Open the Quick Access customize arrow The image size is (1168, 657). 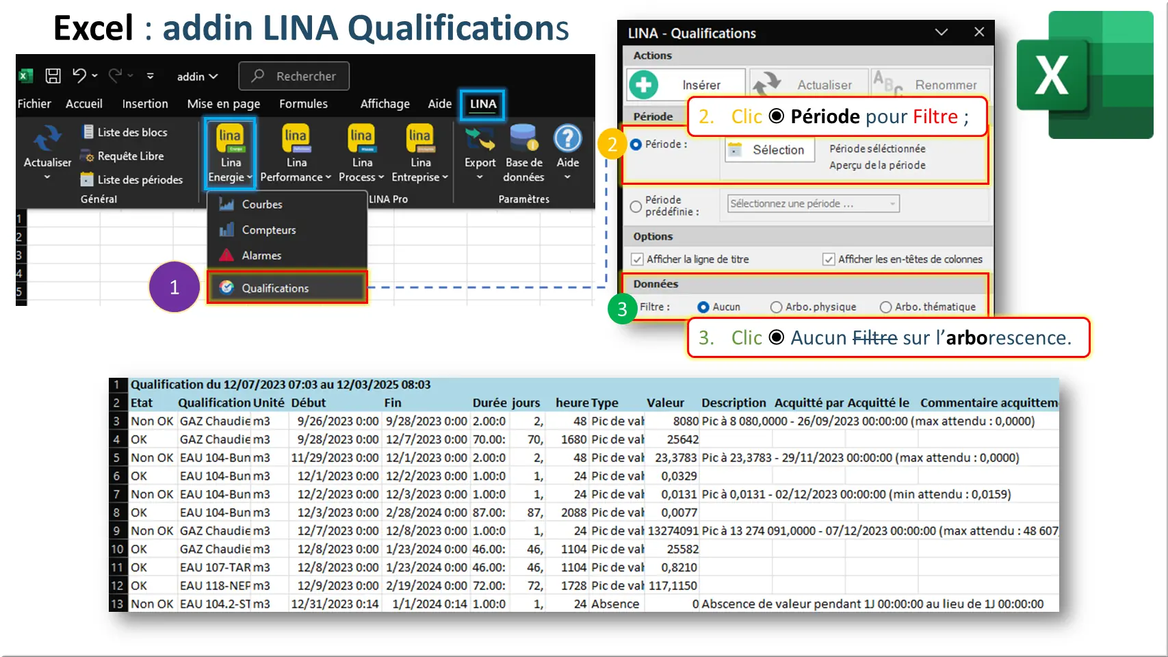point(150,76)
